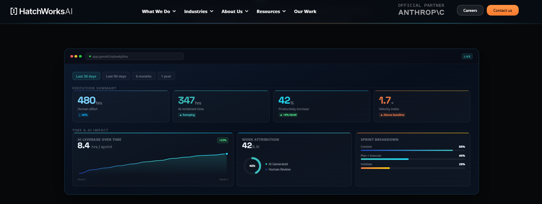Viewport: 542px width, 204px height.
Task: Click the Context progress bar
Action: coord(413,150)
